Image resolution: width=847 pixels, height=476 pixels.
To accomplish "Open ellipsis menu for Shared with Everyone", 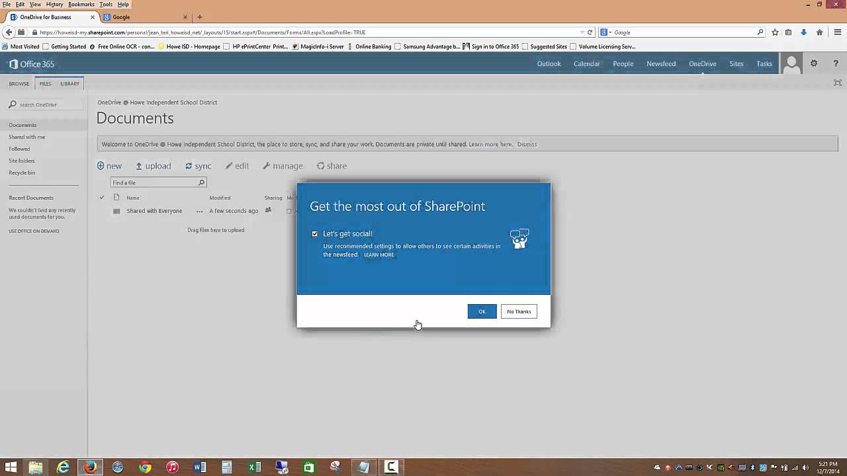I will pyautogui.click(x=199, y=211).
